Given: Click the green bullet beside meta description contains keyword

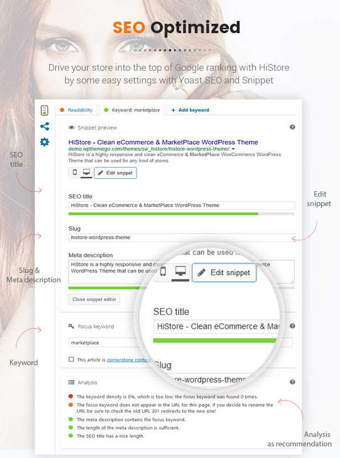Looking at the screenshot, I should click(x=71, y=419).
